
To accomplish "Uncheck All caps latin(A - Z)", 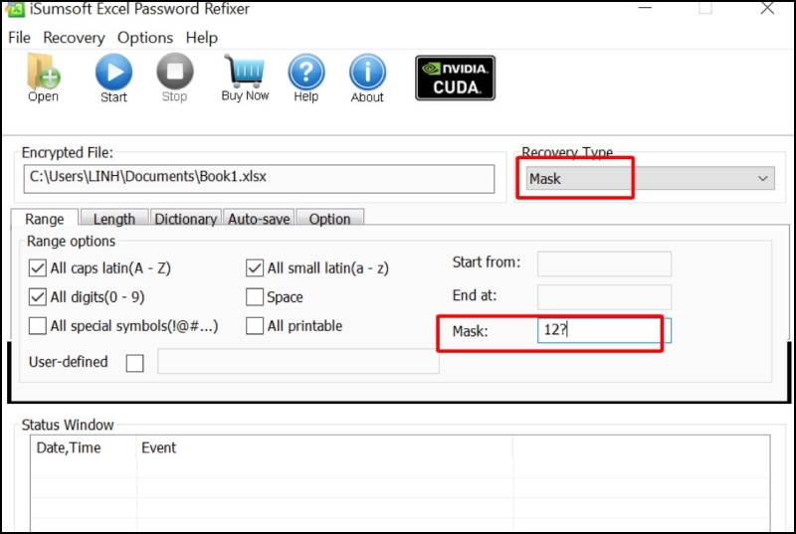I will click(38, 268).
